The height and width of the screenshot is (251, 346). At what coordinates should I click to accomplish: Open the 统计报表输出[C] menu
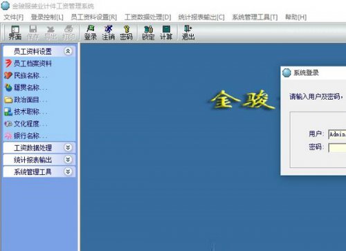click(x=201, y=17)
